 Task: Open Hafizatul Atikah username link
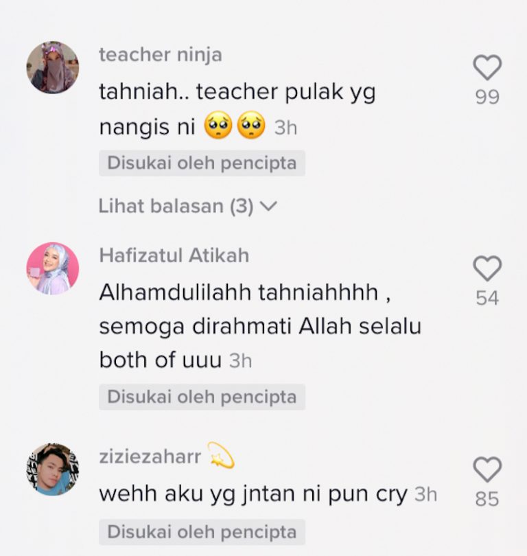click(174, 255)
